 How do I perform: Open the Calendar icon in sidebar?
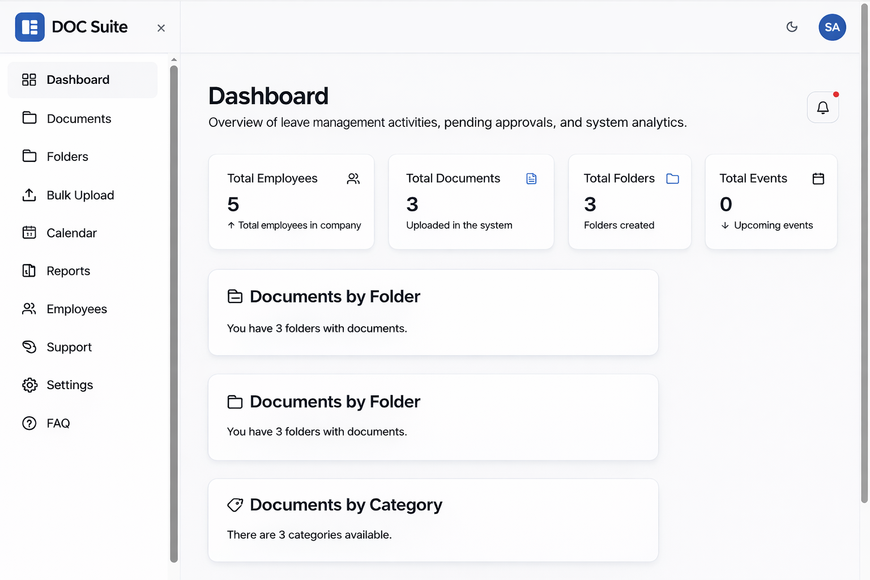tap(29, 233)
